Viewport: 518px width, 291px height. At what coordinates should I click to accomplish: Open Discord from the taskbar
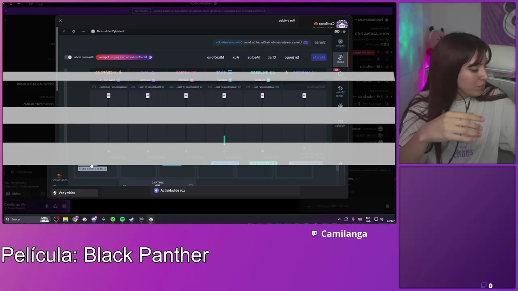94,219
